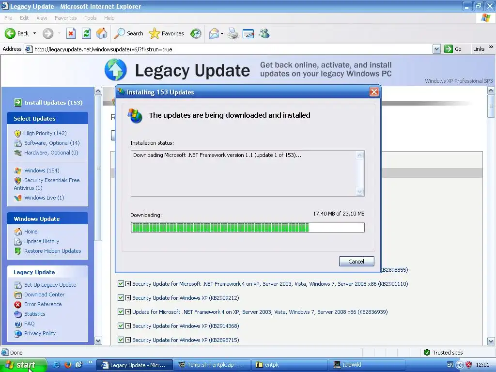This screenshot has width=496, height=372.
Task: Expand details for update KB2909212
Action: tap(128, 298)
